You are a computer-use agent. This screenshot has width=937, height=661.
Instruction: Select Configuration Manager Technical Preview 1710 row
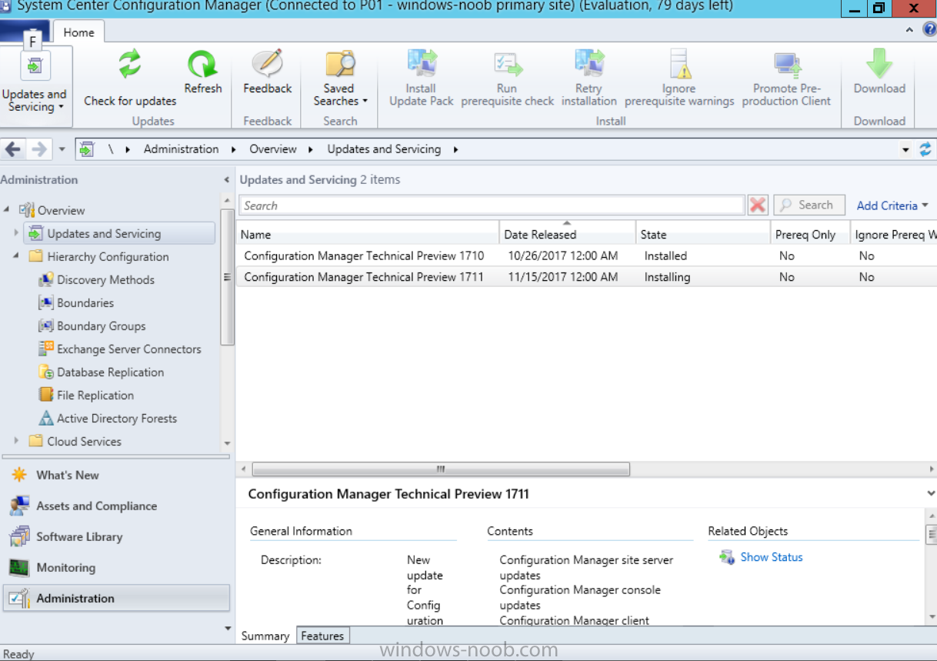(x=586, y=255)
